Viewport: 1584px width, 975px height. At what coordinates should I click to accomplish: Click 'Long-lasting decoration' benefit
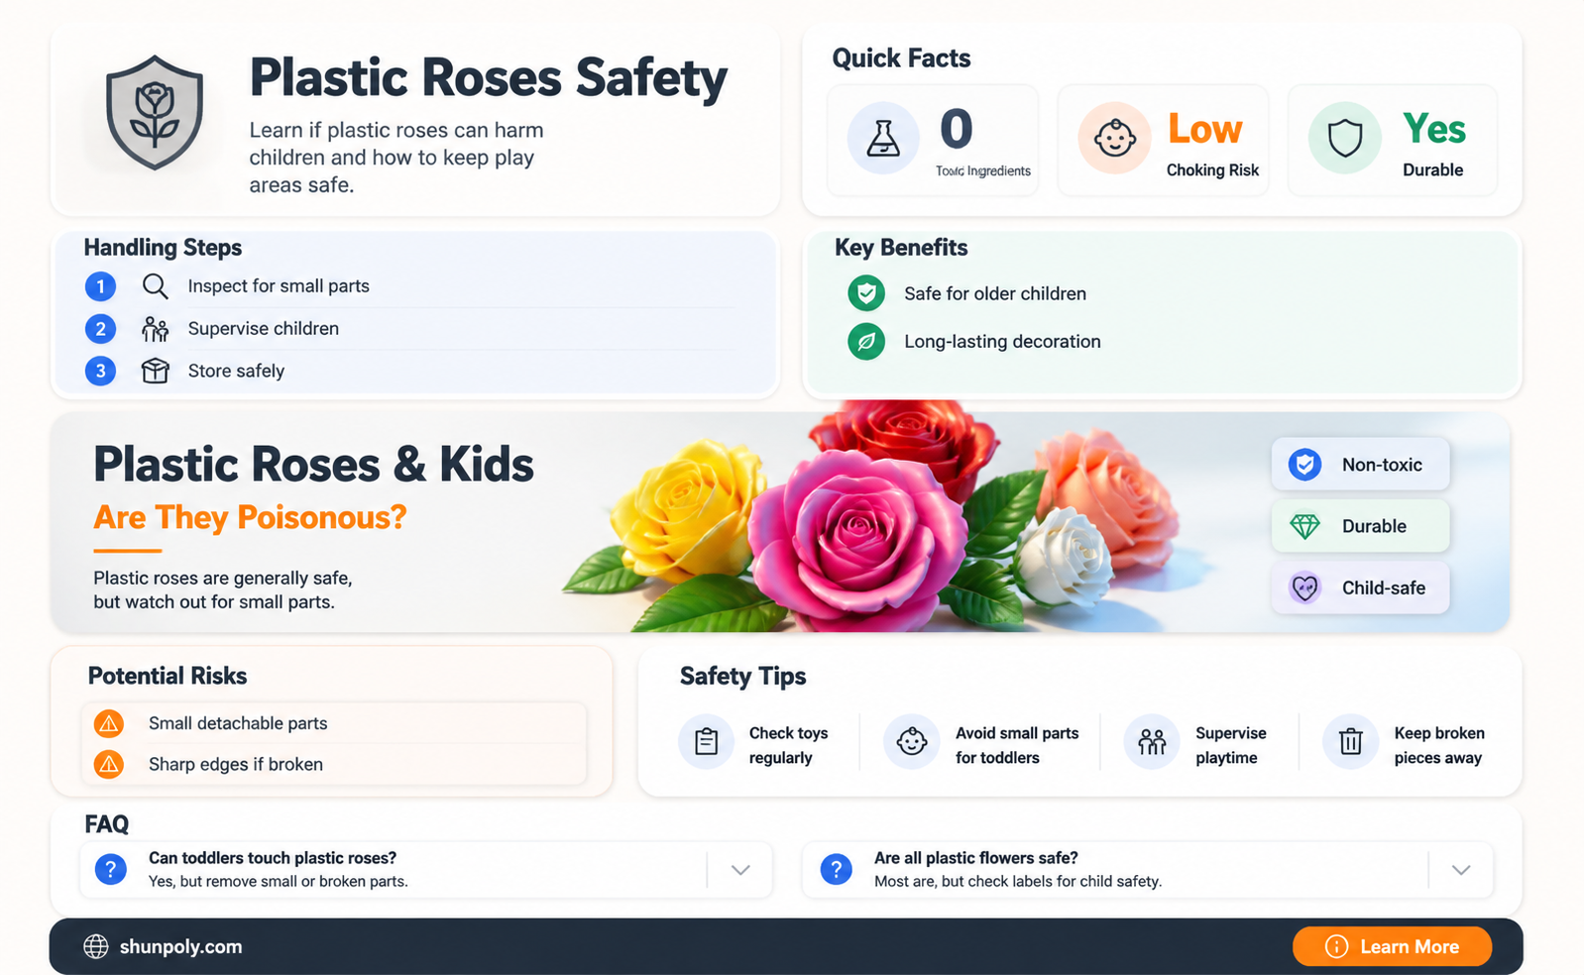[1002, 341]
